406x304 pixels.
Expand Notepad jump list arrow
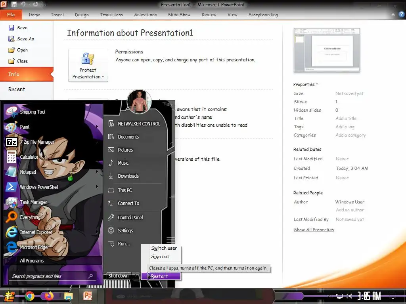pos(97,172)
